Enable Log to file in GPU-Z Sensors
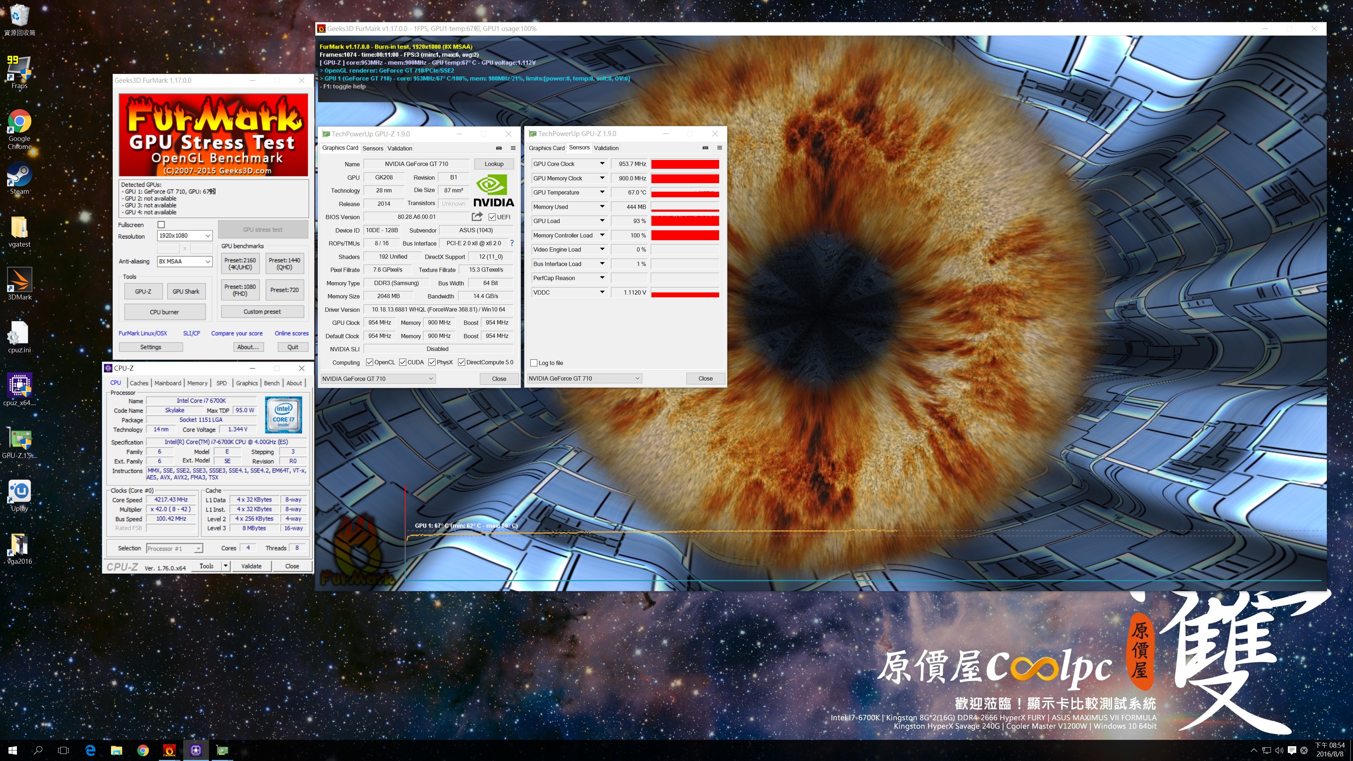 pyautogui.click(x=534, y=363)
